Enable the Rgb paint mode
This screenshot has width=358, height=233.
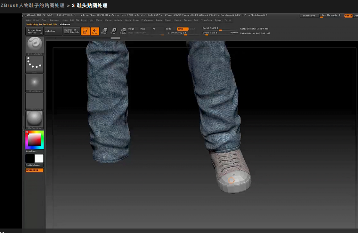pyautogui.click(x=143, y=29)
